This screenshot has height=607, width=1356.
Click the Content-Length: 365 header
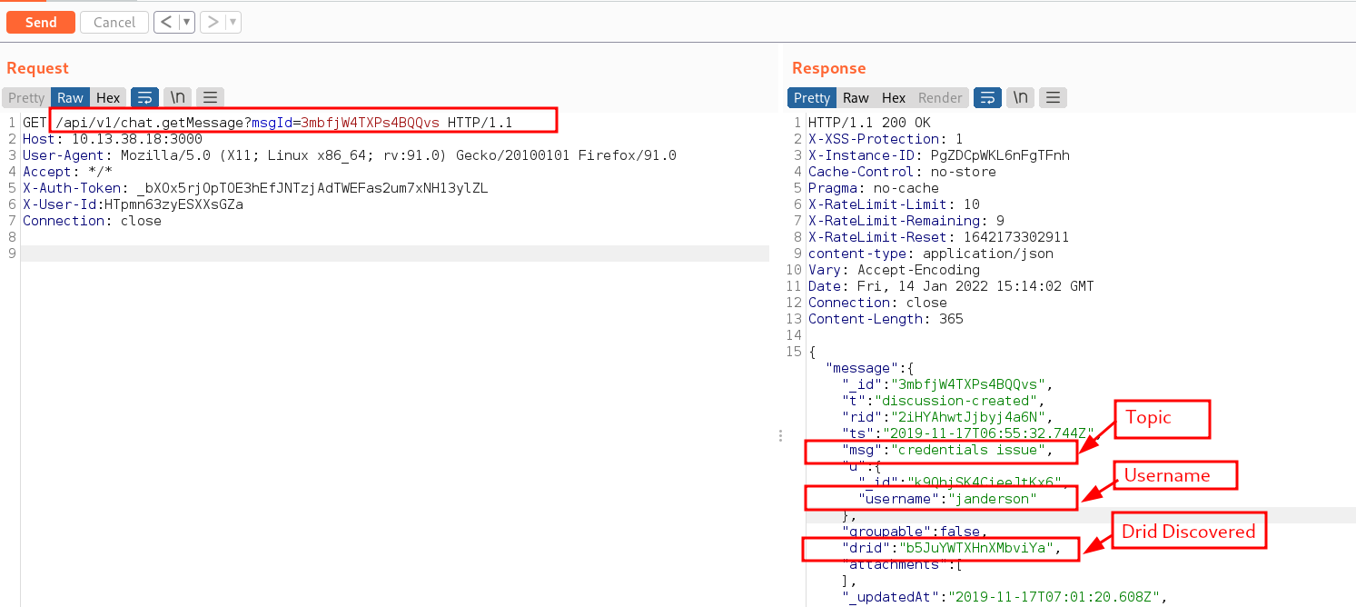coord(886,319)
